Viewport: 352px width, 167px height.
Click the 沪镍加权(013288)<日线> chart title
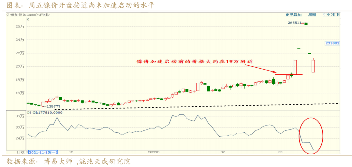coord(28,15)
